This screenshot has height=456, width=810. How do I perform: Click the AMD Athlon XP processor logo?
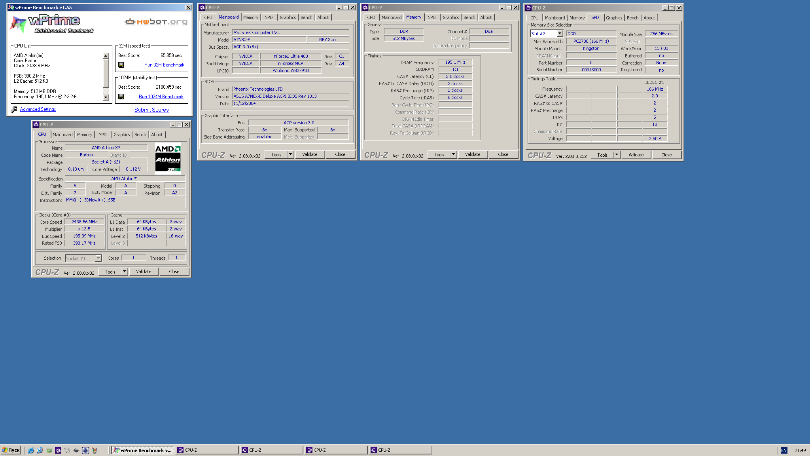point(168,159)
